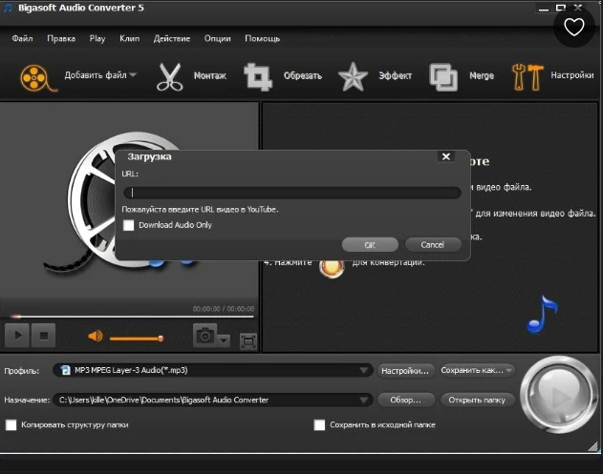Click Cancel in the Загрузка dialog
The width and height of the screenshot is (603, 474).
point(433,245)
